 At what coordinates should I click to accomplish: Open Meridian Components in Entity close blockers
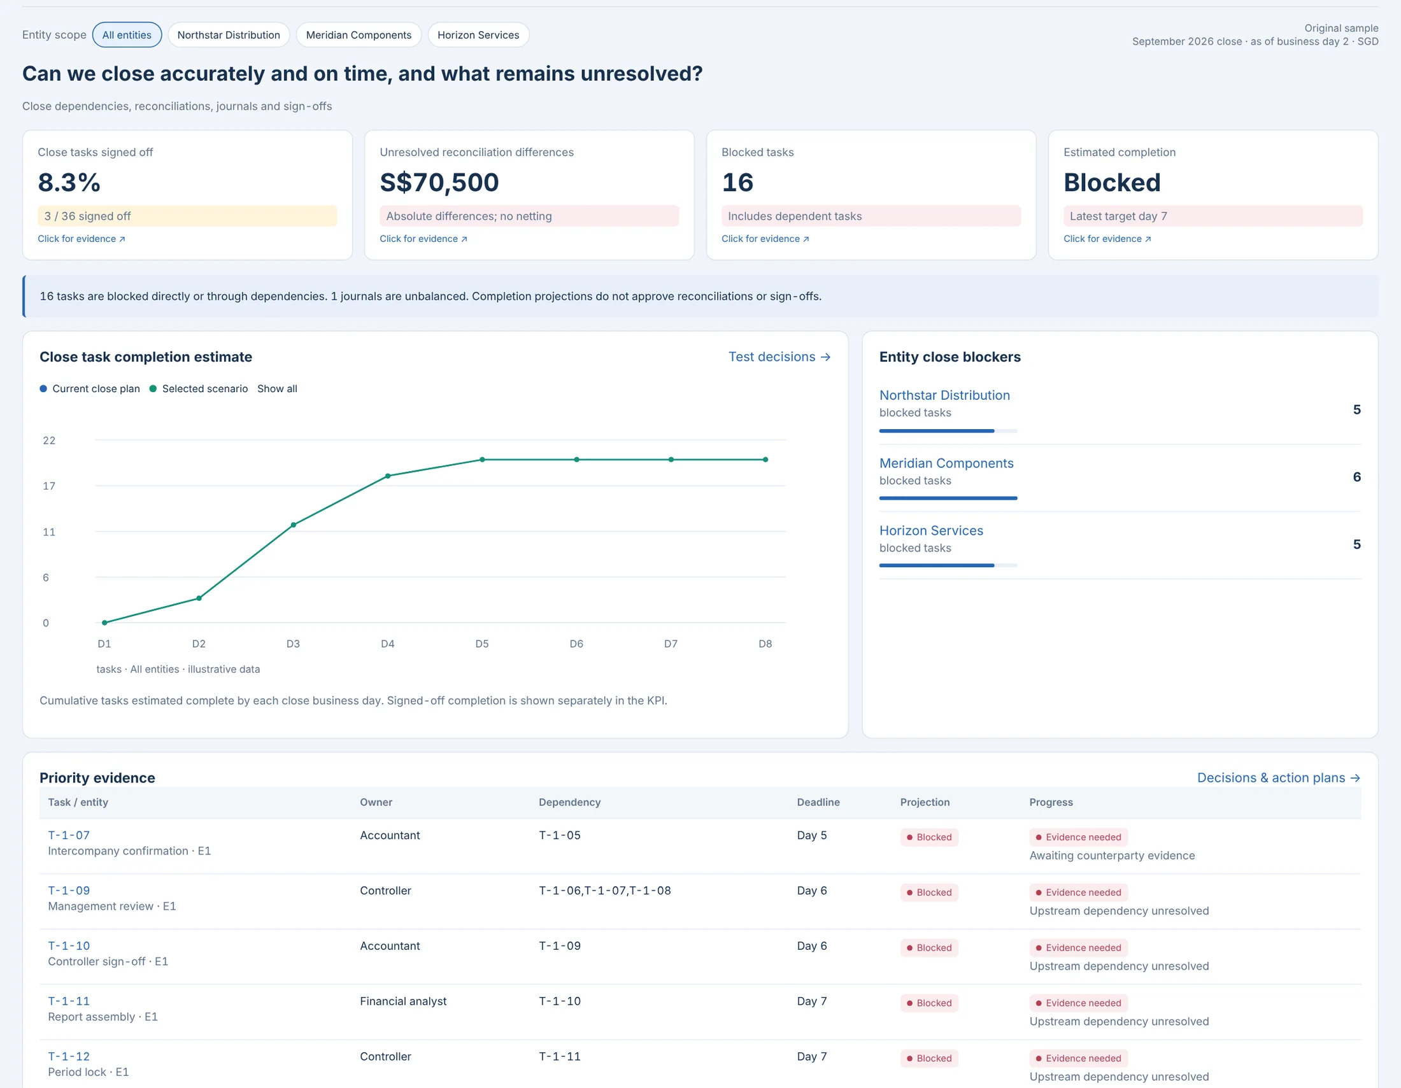pyautogui.click(x=946, y=463)
